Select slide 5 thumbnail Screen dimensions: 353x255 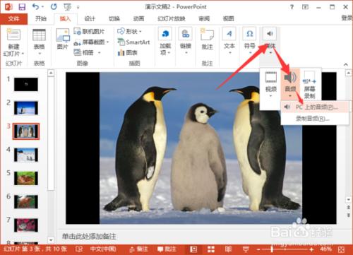tap(26, 178)
